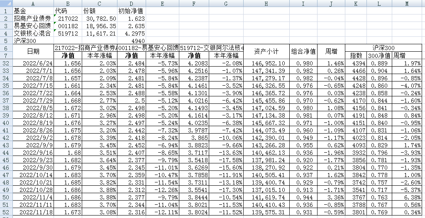Select yearly change 3.08%

[100, 212]
